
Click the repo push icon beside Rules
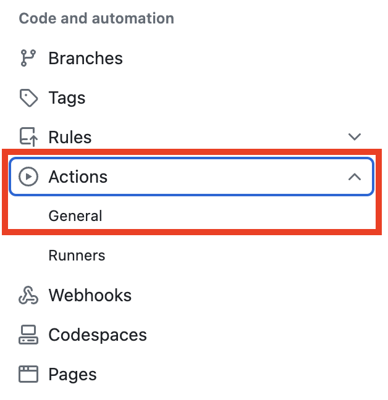click(x=28, y=137)
